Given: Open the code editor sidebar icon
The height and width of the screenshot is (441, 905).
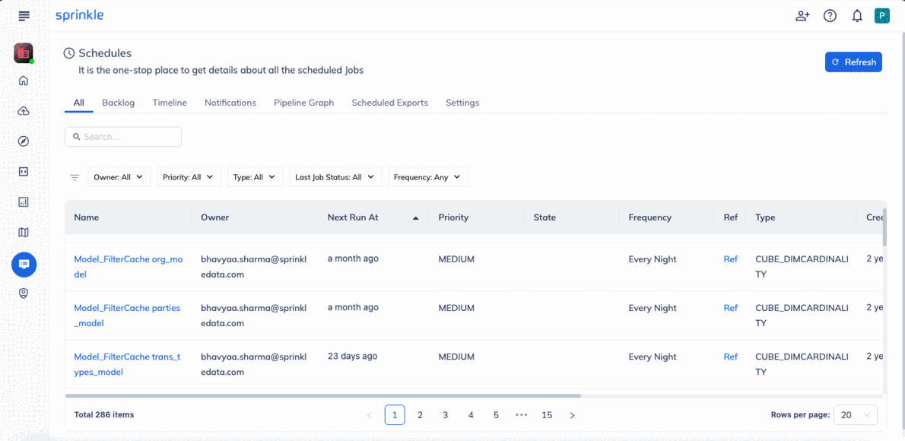Looking at the screenshot, I should (x=24, y=171).
